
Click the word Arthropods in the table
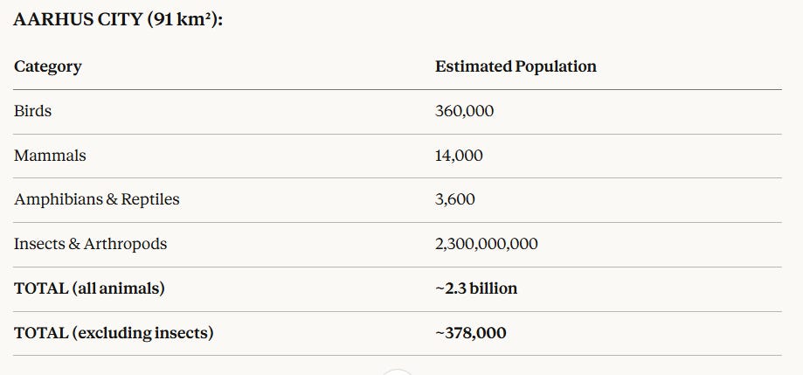point(126,244)
